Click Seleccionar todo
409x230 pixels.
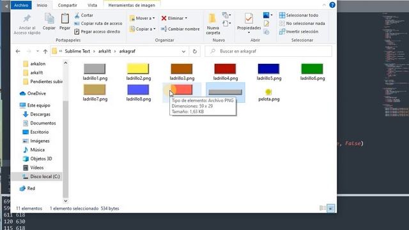pyautogui.click(x=298, y=15)
